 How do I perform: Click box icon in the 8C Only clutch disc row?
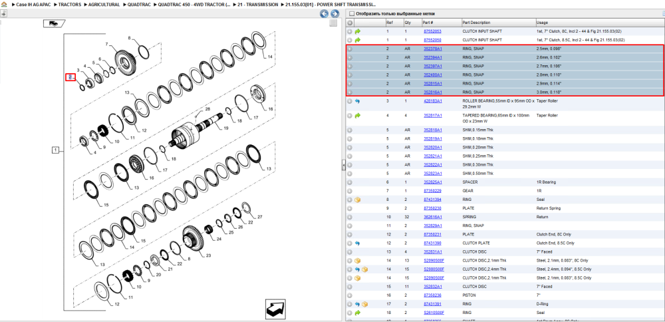358,261
